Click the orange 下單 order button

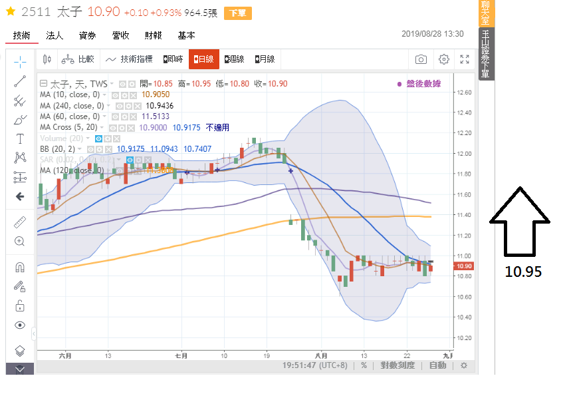pos(237,13)
